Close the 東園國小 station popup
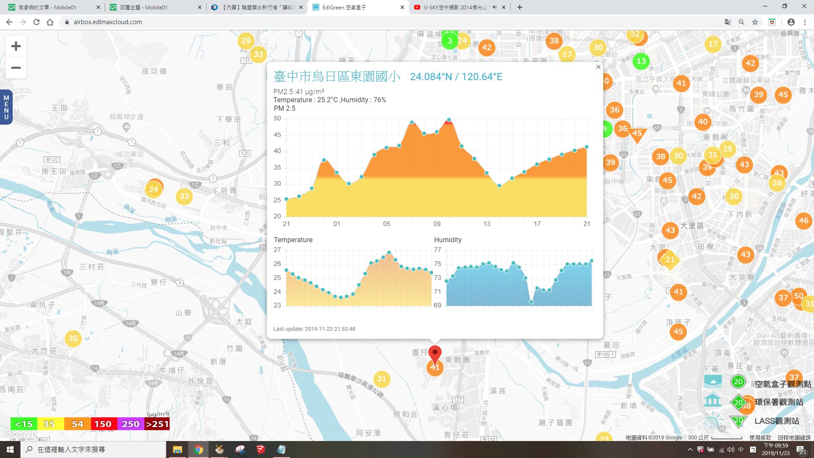 click(x=598, y=67)
